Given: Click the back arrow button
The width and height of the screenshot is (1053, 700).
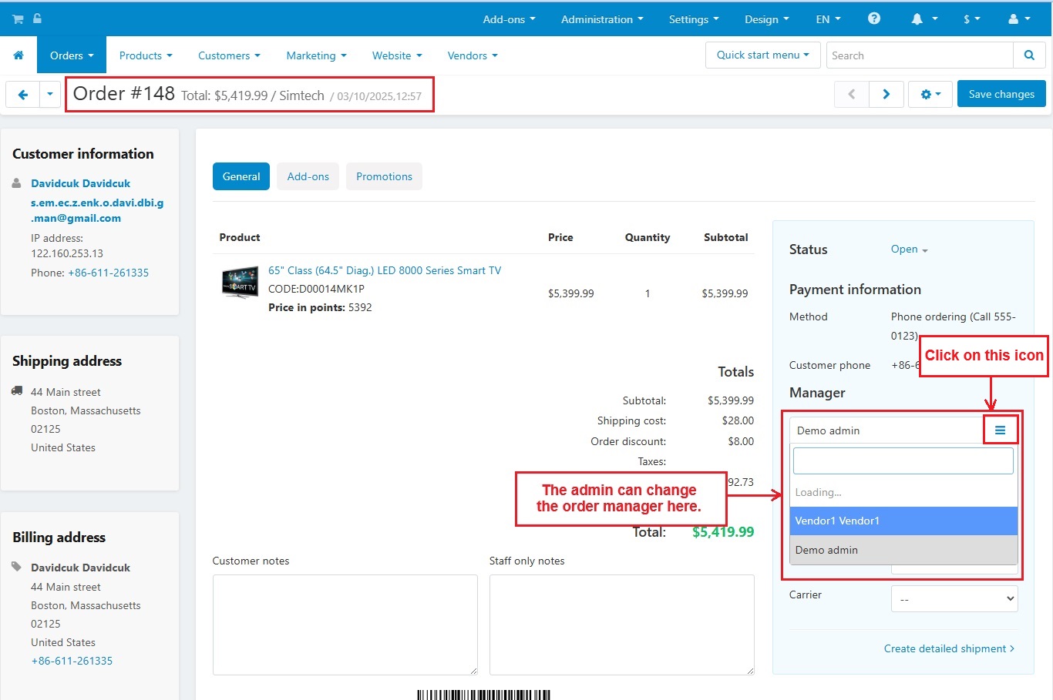Looking at the screenshot, I should pos(23,95).
